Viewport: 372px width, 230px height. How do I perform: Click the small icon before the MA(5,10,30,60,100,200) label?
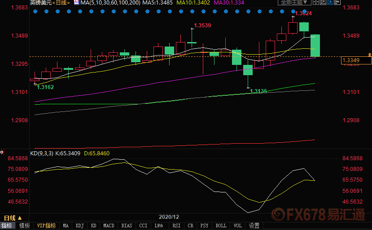click(76, 3)
